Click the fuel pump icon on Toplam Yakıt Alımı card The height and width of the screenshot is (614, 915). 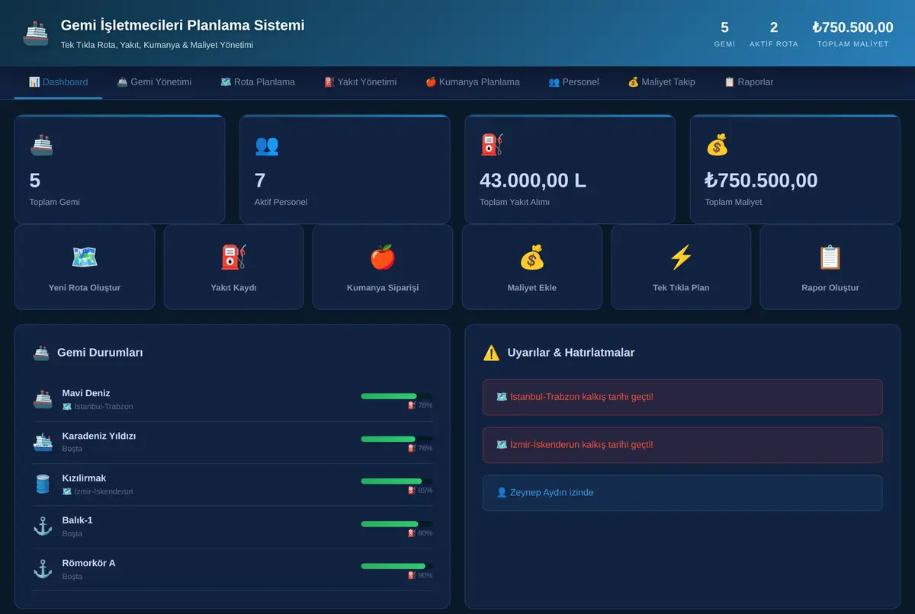492,145
